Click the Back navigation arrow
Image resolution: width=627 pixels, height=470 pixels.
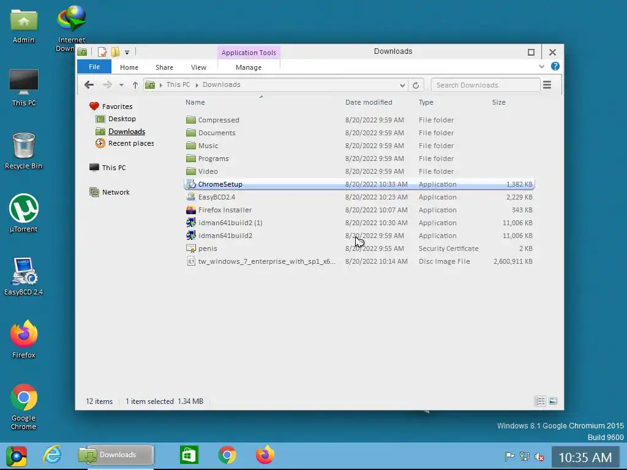89,84
